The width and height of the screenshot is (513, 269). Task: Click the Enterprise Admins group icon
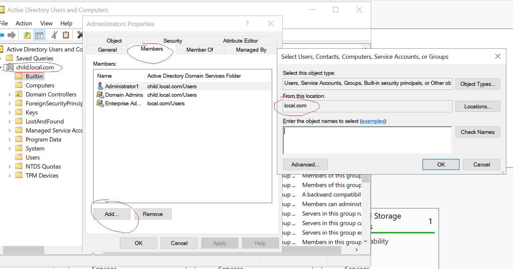pyautogui.click(x=100, y=103)
